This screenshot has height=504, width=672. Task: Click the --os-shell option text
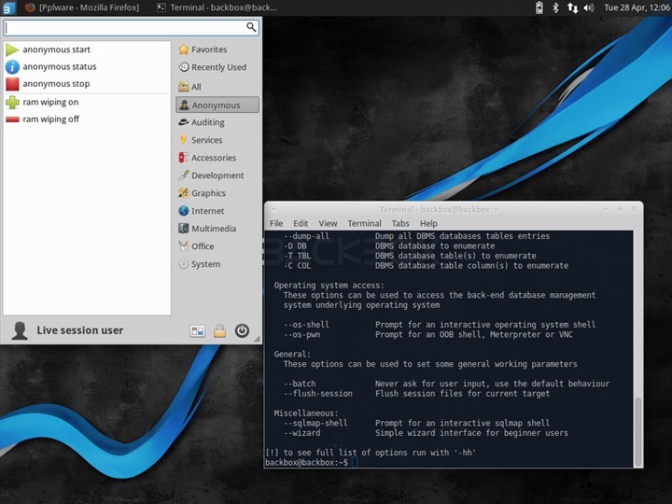click(x=306, y=325)
